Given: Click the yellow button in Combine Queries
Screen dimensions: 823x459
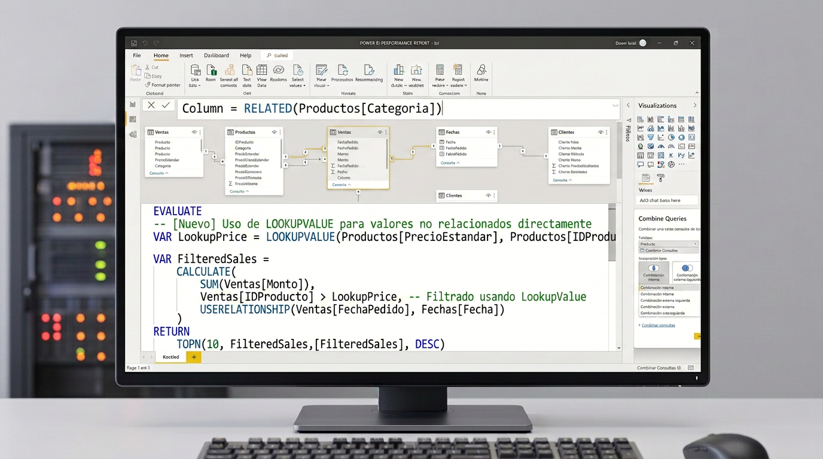Looking at the screenshot, I should coord(697,336).
